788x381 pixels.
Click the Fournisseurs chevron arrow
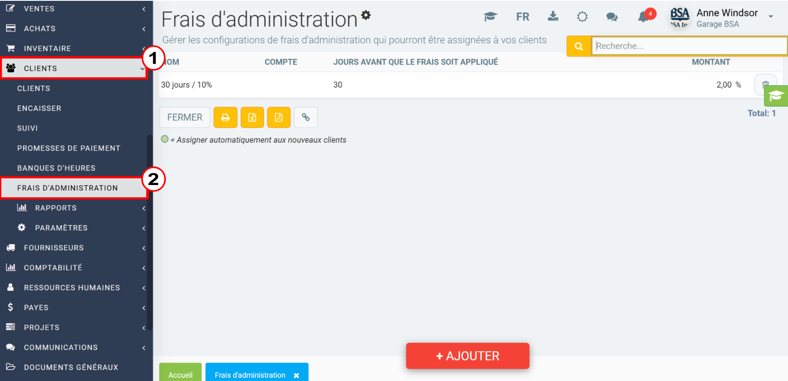(x=144, y=248)
